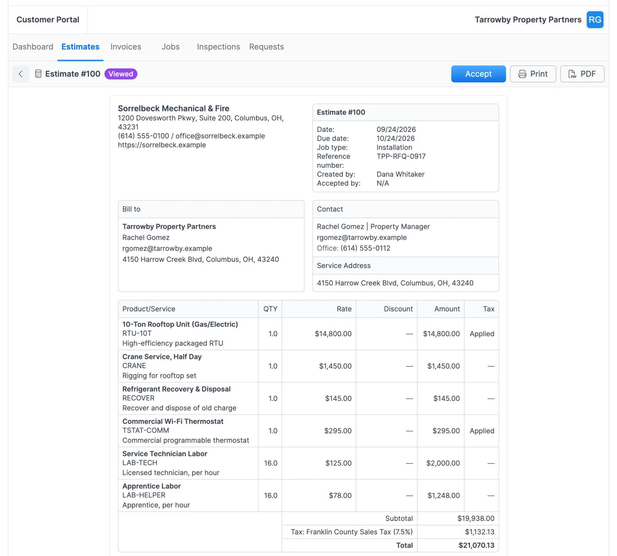Click Tarrowby Property Partners account name
Screen dimensions: 617x556
click(x=528, y=20)
